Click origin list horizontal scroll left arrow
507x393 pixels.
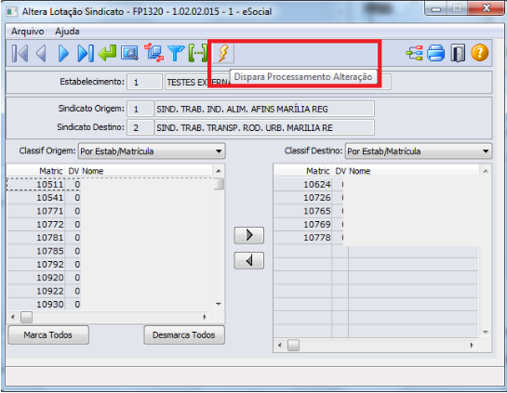click(x=12, y=317)
